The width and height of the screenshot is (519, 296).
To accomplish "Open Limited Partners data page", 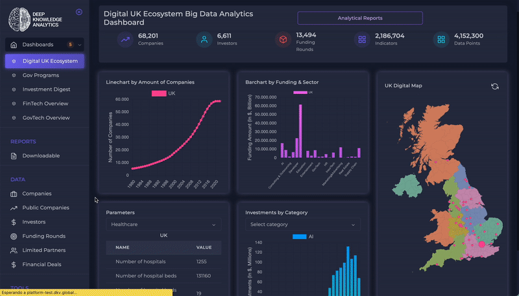I will 44,250.
